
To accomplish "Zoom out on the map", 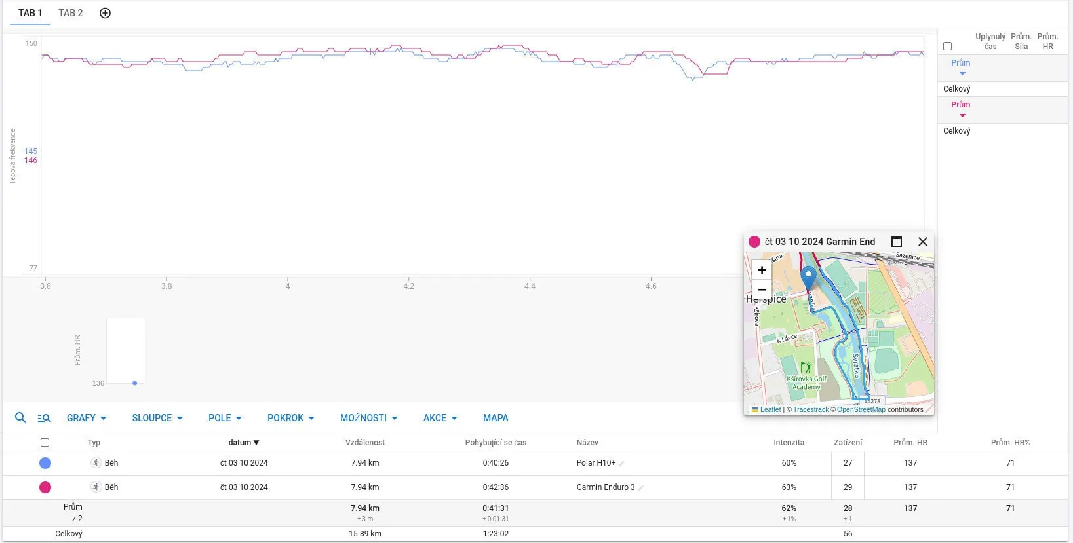I will pos(762,290).
